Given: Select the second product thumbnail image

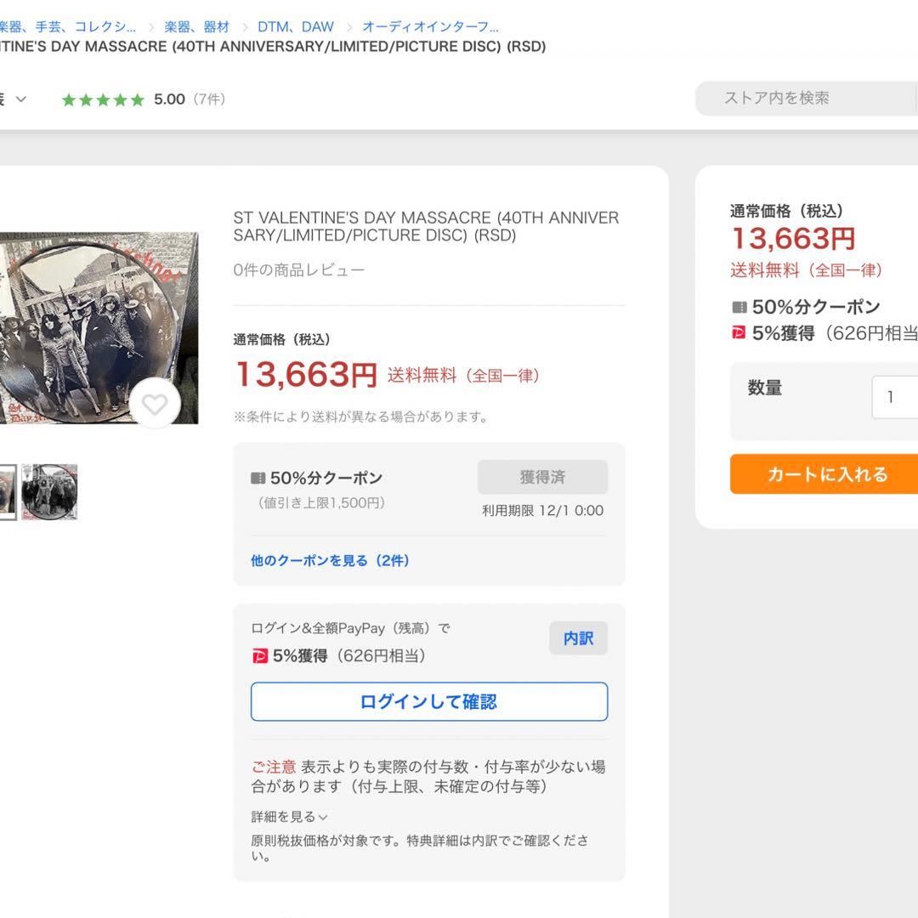Looking at the screenshot, I should [x=49, y=492].
